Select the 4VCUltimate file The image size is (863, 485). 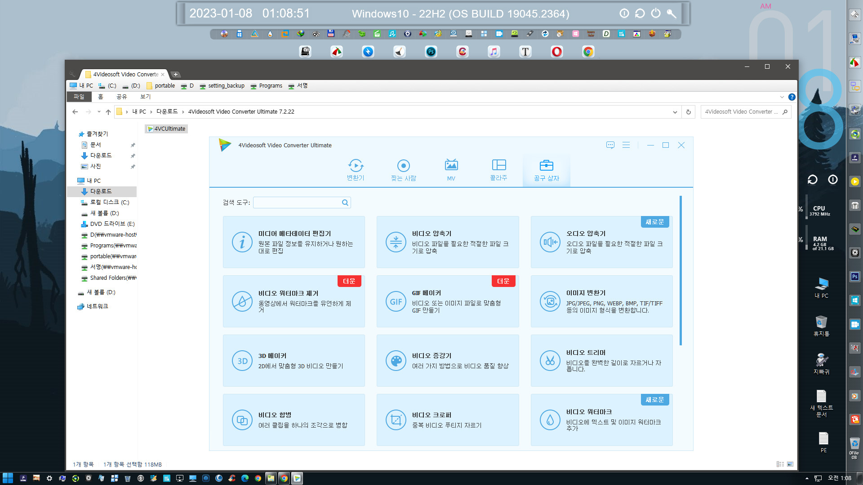click(x=166, y=129)
